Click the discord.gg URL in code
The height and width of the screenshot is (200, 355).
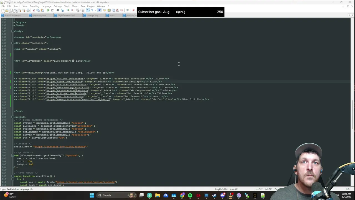point(68,87)
